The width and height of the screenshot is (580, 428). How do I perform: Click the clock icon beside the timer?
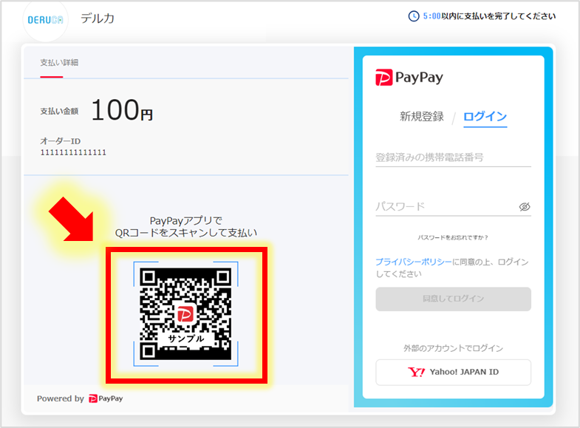[414, 16]
